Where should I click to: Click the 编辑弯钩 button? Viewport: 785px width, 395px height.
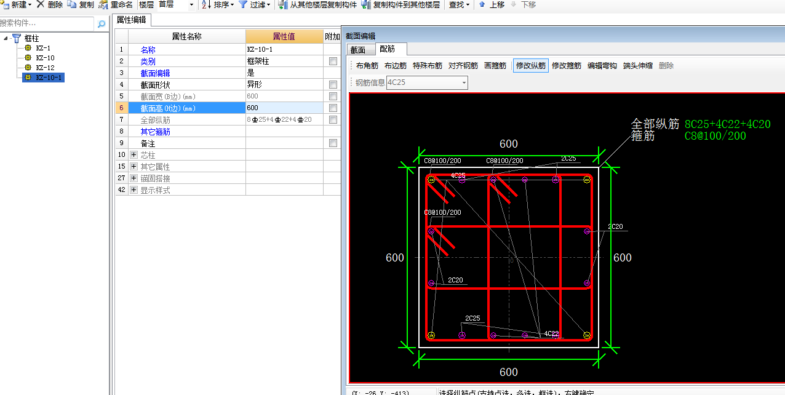602,66
